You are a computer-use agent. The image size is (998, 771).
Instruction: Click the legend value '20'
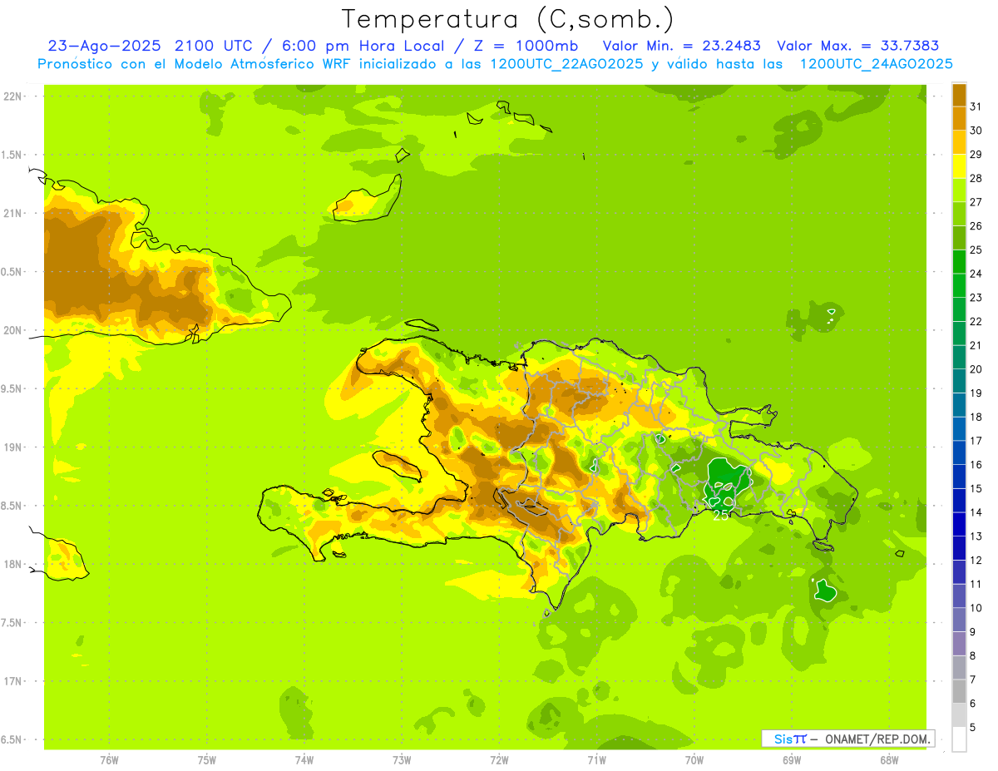coord(976,369)
